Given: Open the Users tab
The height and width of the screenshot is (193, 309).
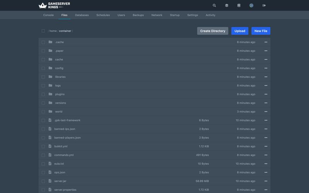Looking at the screenshot, I should point(121,15).
